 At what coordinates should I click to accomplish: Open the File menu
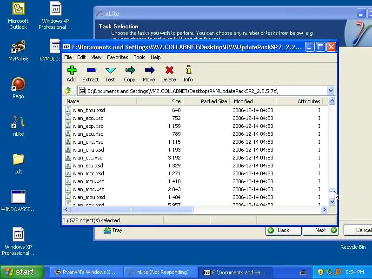click(68, 57)
